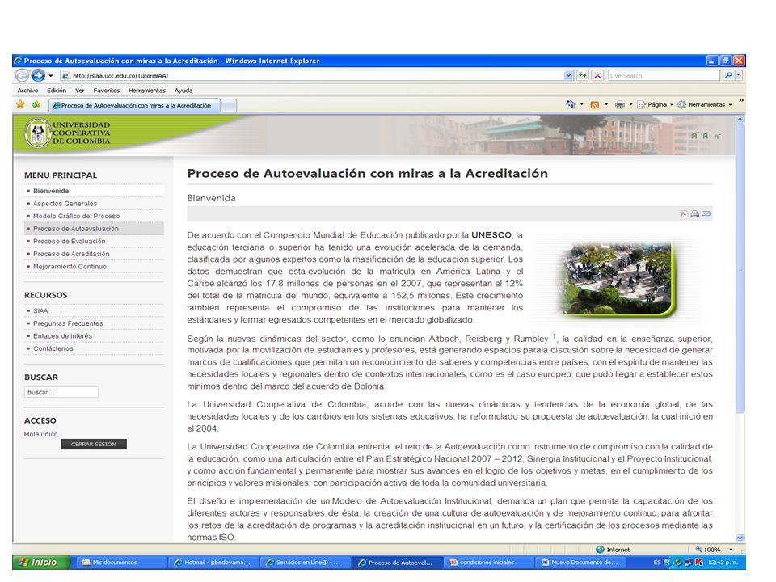Click the article PDF export icon
Image resolution: width=776 pixels, height=582 pixels.
pos(684,213)
